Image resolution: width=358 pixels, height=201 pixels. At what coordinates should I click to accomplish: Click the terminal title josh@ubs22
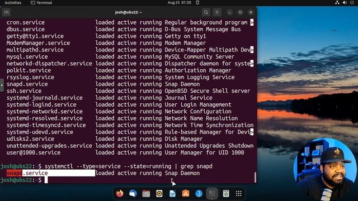click(x=128, y=12)
